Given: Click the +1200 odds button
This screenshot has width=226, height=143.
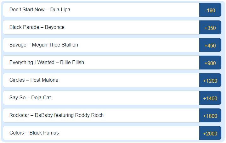Looking at the screenshot, I should (x=210, y=81).
